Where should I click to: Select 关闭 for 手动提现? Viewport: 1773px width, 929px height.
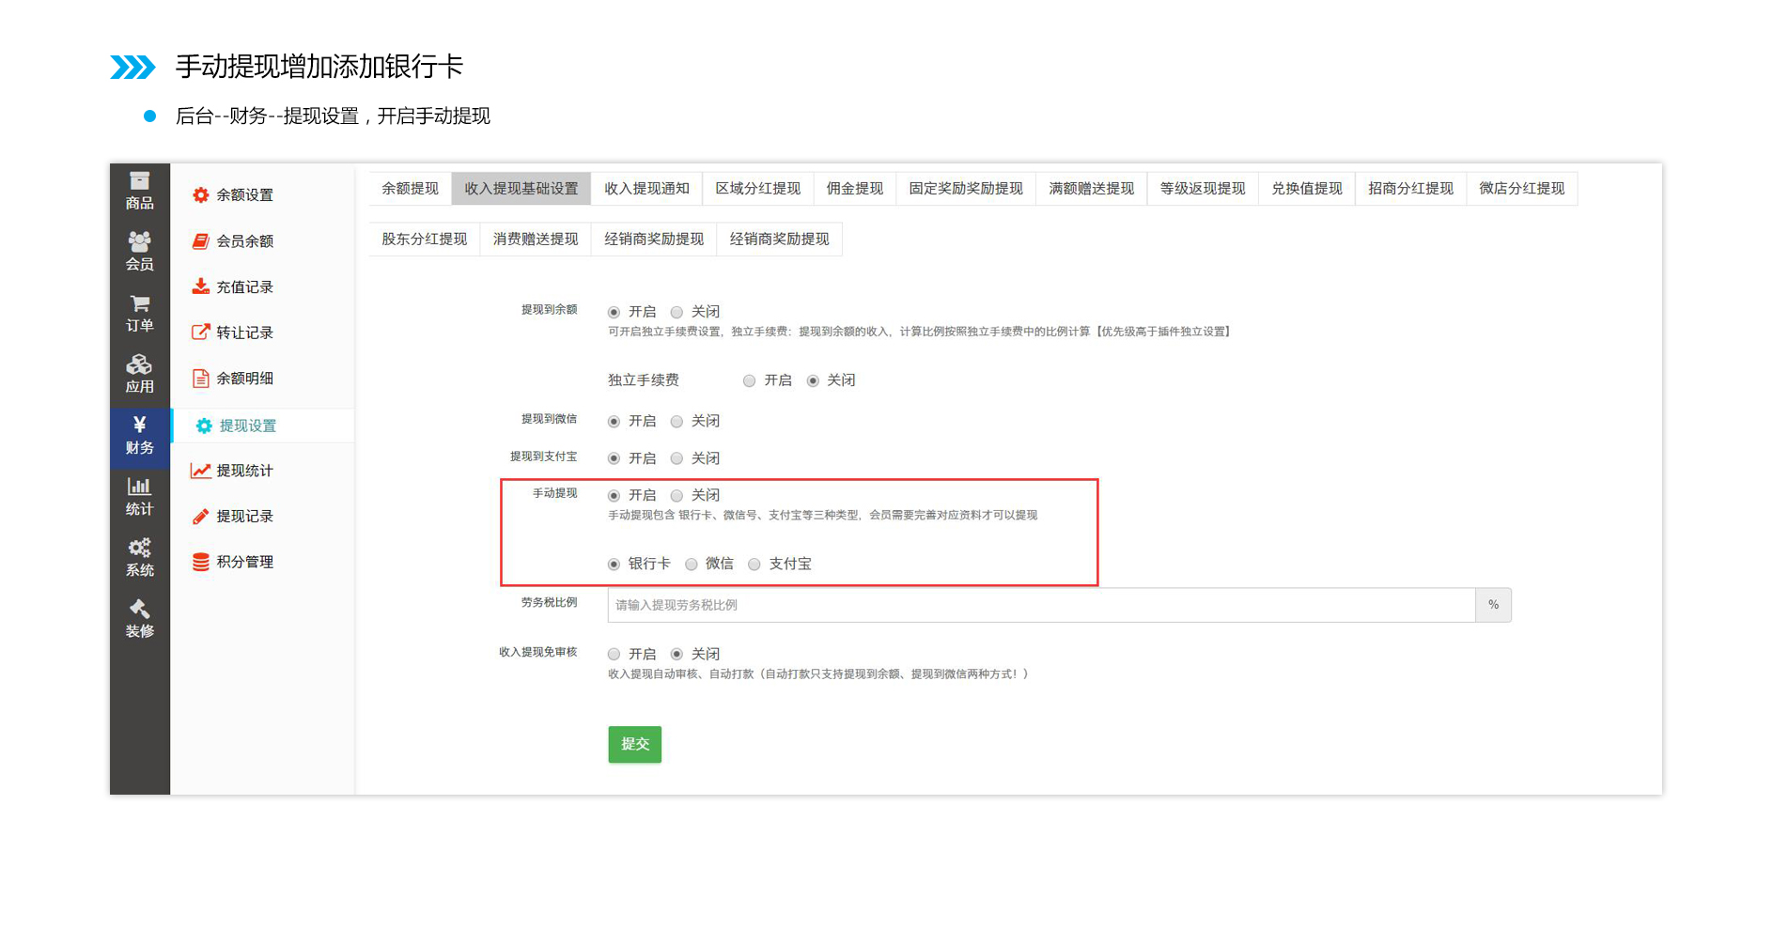tap(677, 495)
